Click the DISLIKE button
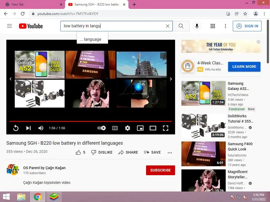 102,152
